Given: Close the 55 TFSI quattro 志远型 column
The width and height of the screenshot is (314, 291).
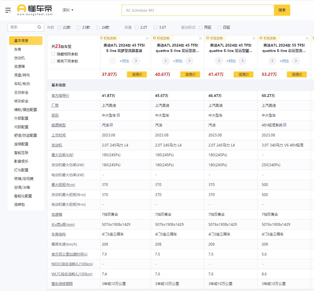Looking at the screenshot, I should coord(307,38).
